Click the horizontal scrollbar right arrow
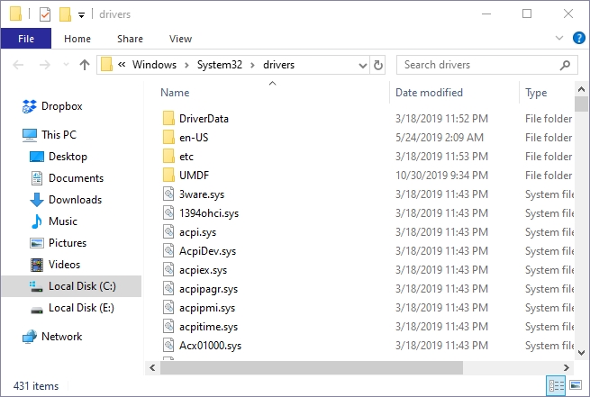Screen dimensions: 590x397 point(567,367)
